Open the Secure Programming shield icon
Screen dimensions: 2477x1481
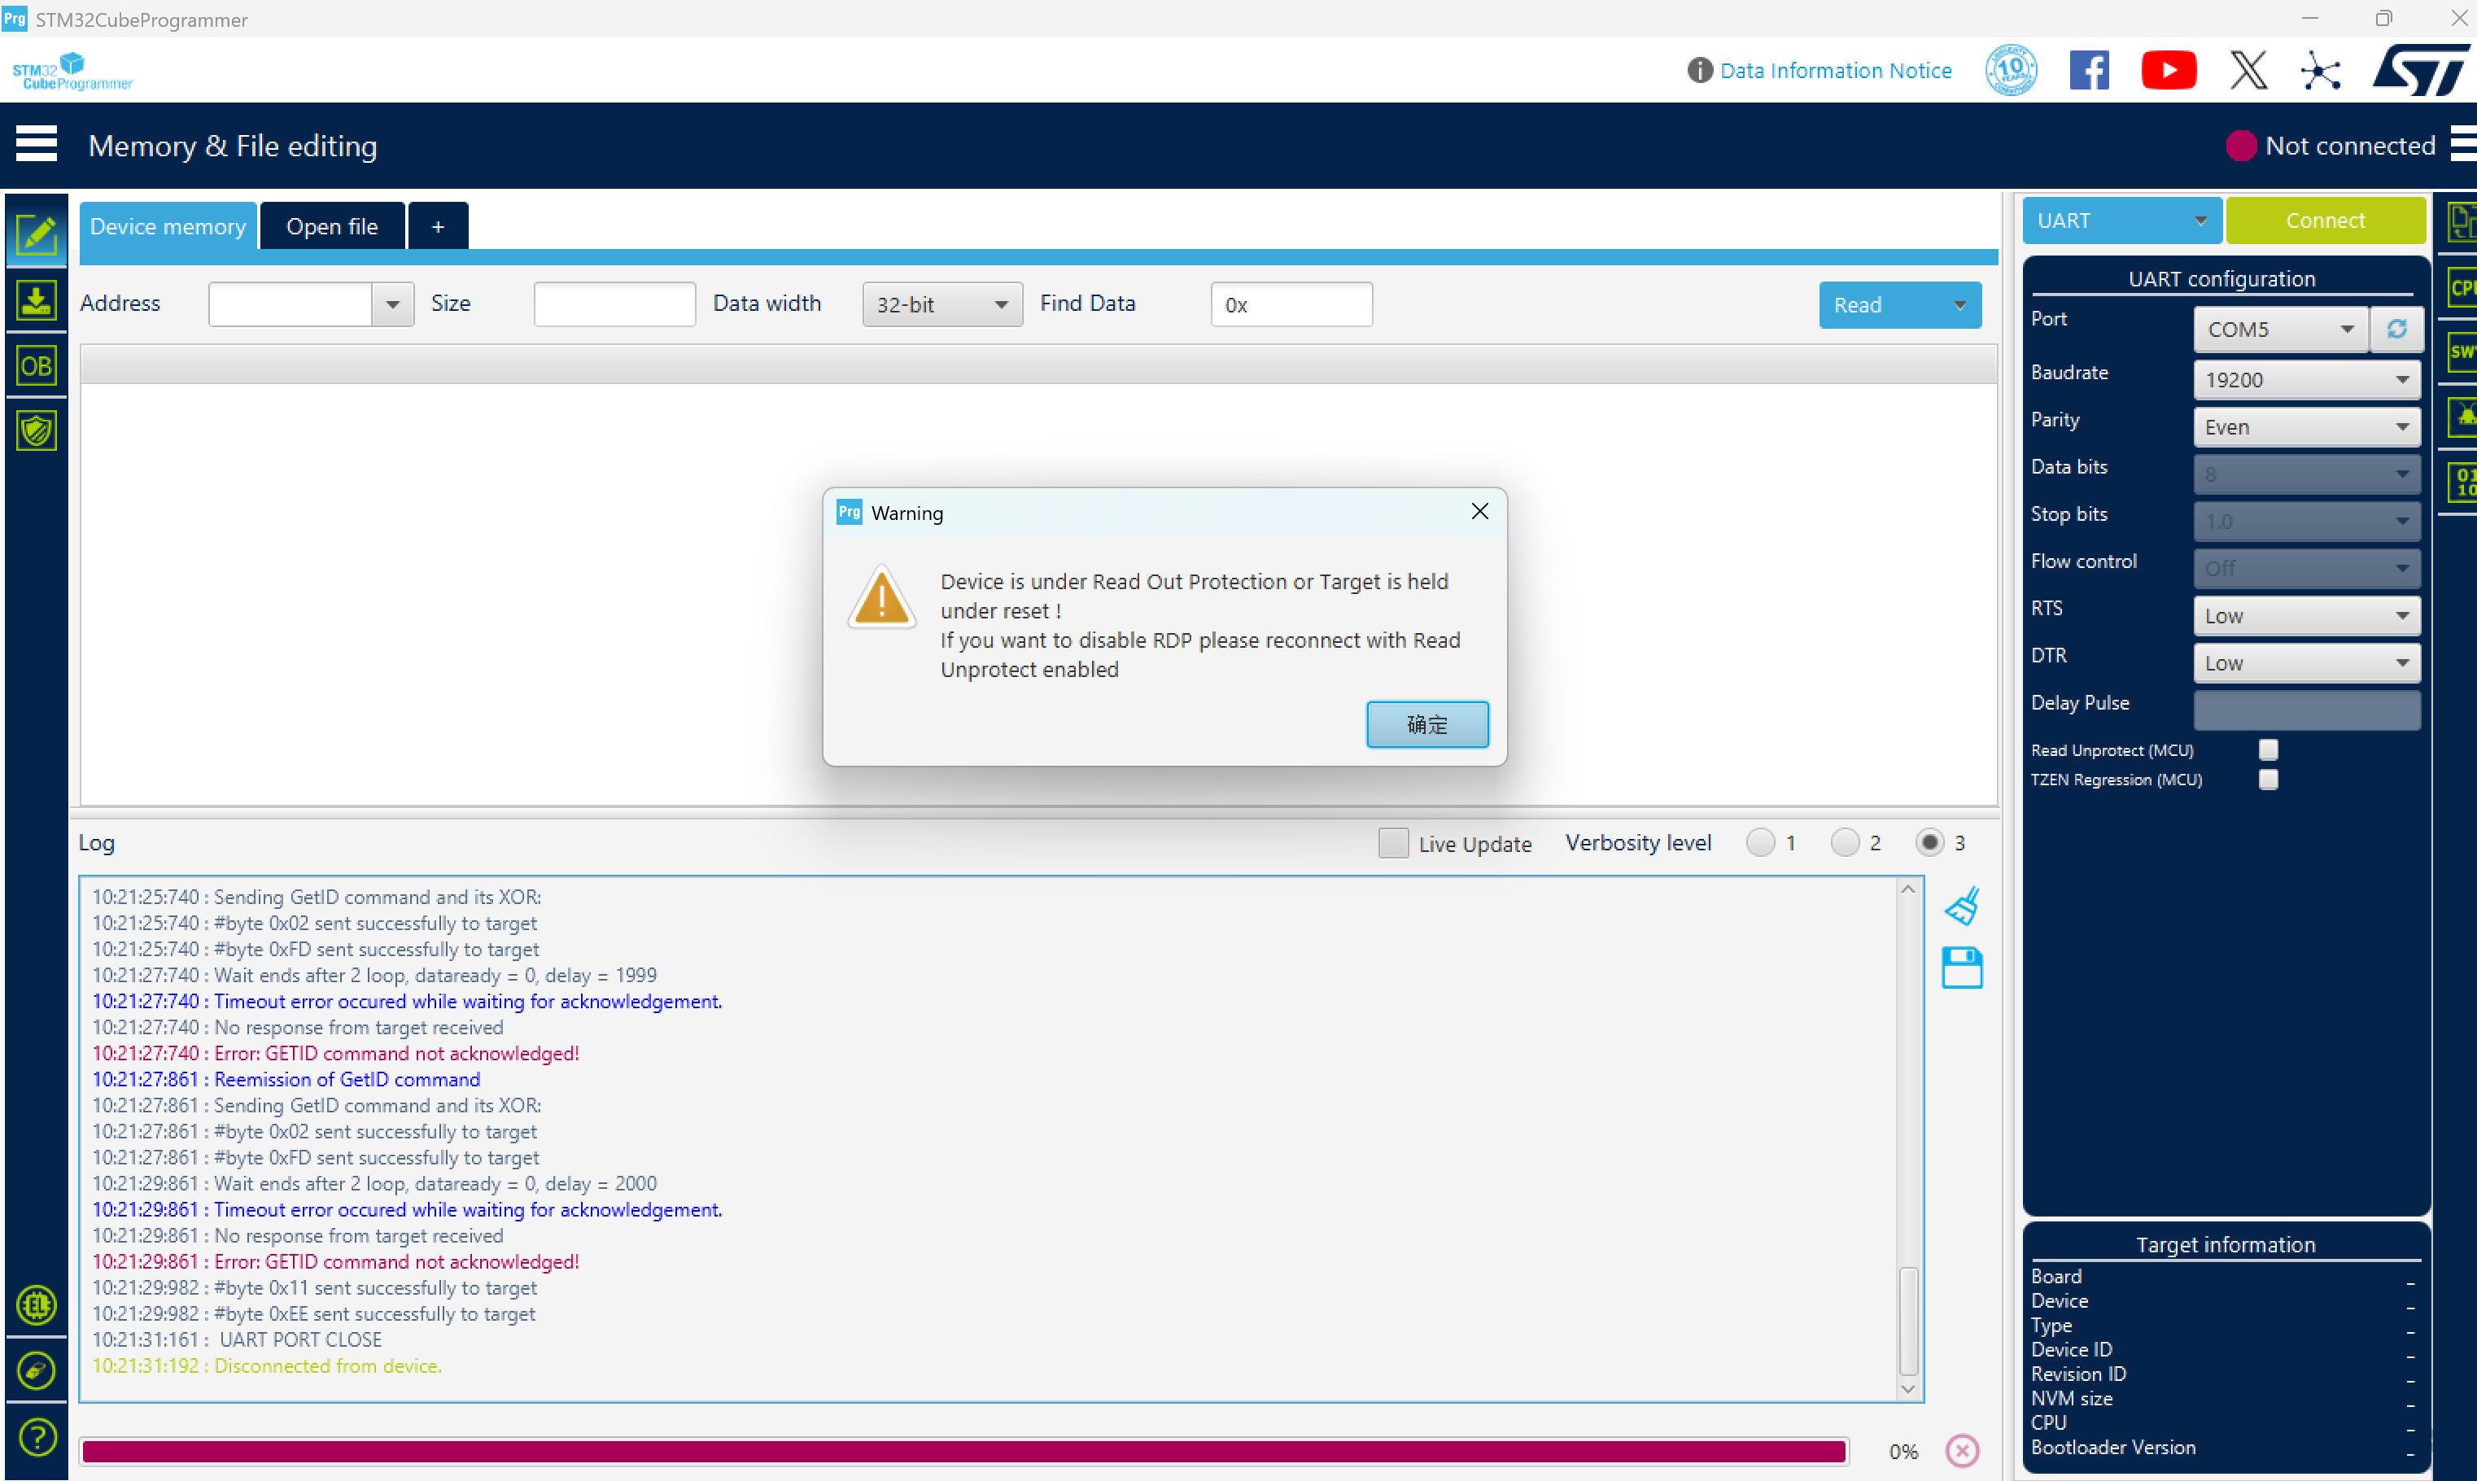(37, 431)
